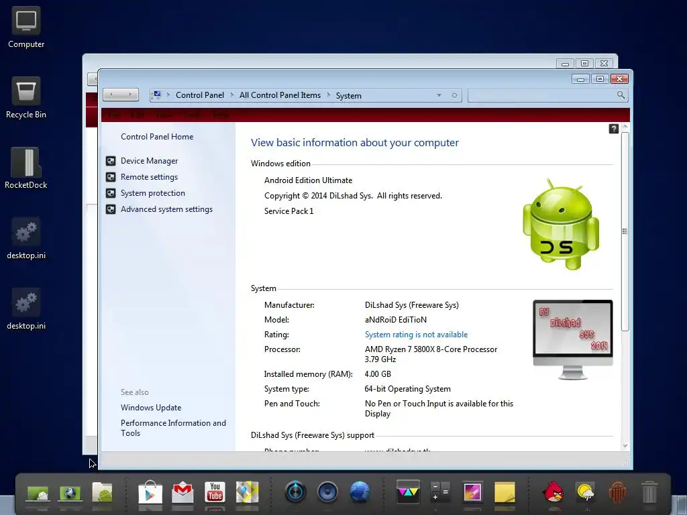Click the help question mark icon
Screen dimensions: 687x515
[613, 129]
